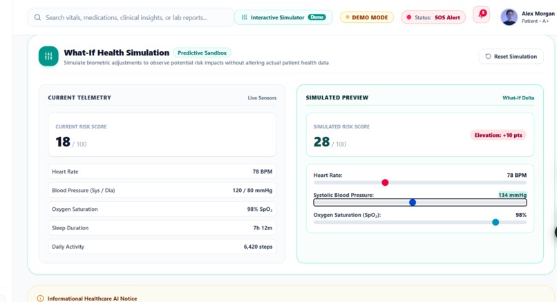
Task: Click the Alex Morgan user name
Action: [x=538, y=14]
